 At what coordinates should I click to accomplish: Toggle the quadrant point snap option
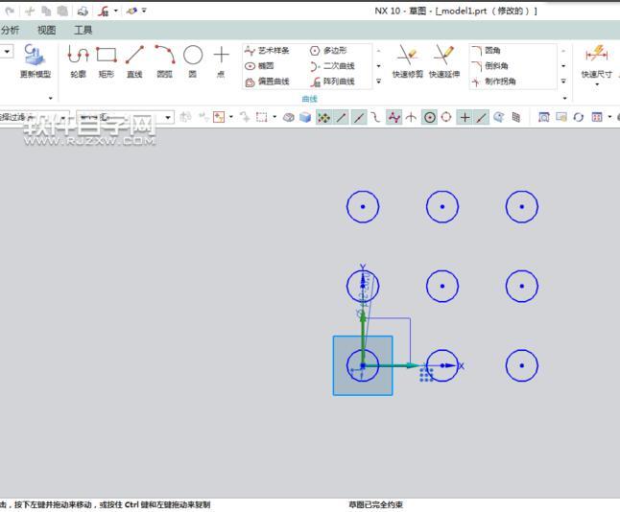tap(446, 117)
